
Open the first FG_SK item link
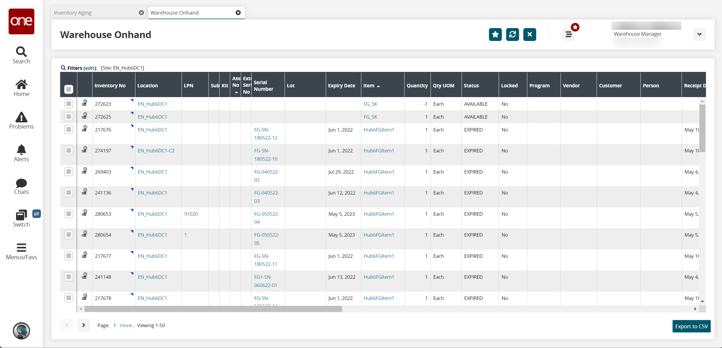(370, 104)
